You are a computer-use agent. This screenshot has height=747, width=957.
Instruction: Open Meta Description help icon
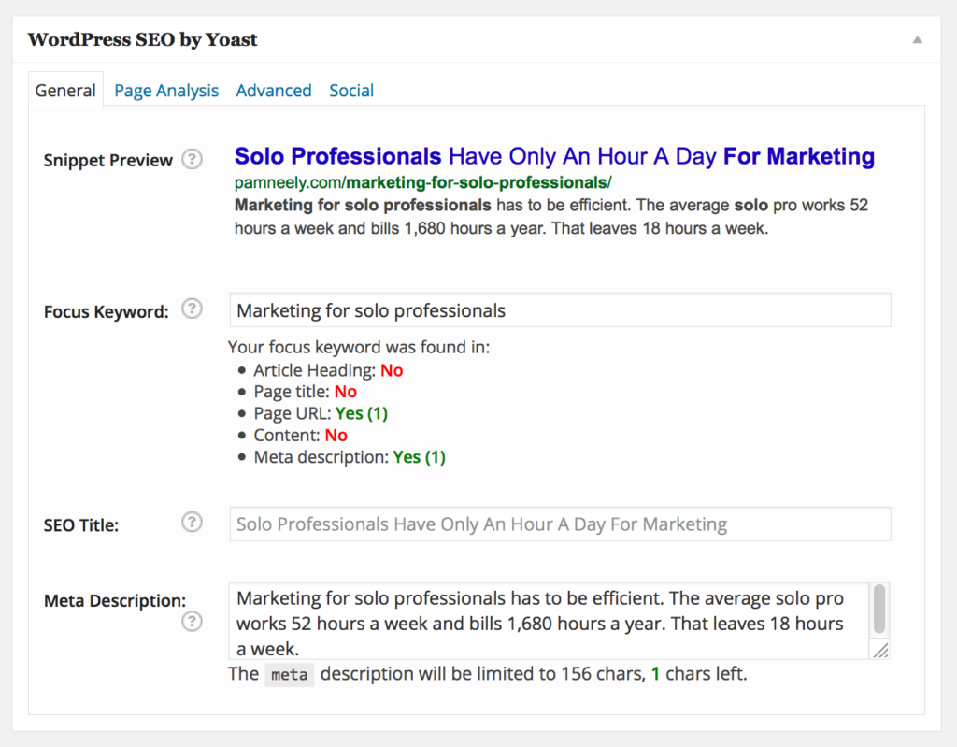click(x=192, y=621)
